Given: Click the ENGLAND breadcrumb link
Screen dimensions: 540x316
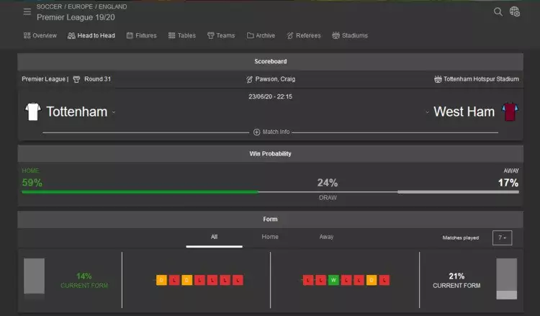Looking at the screenshot, I should coord(112,6).
